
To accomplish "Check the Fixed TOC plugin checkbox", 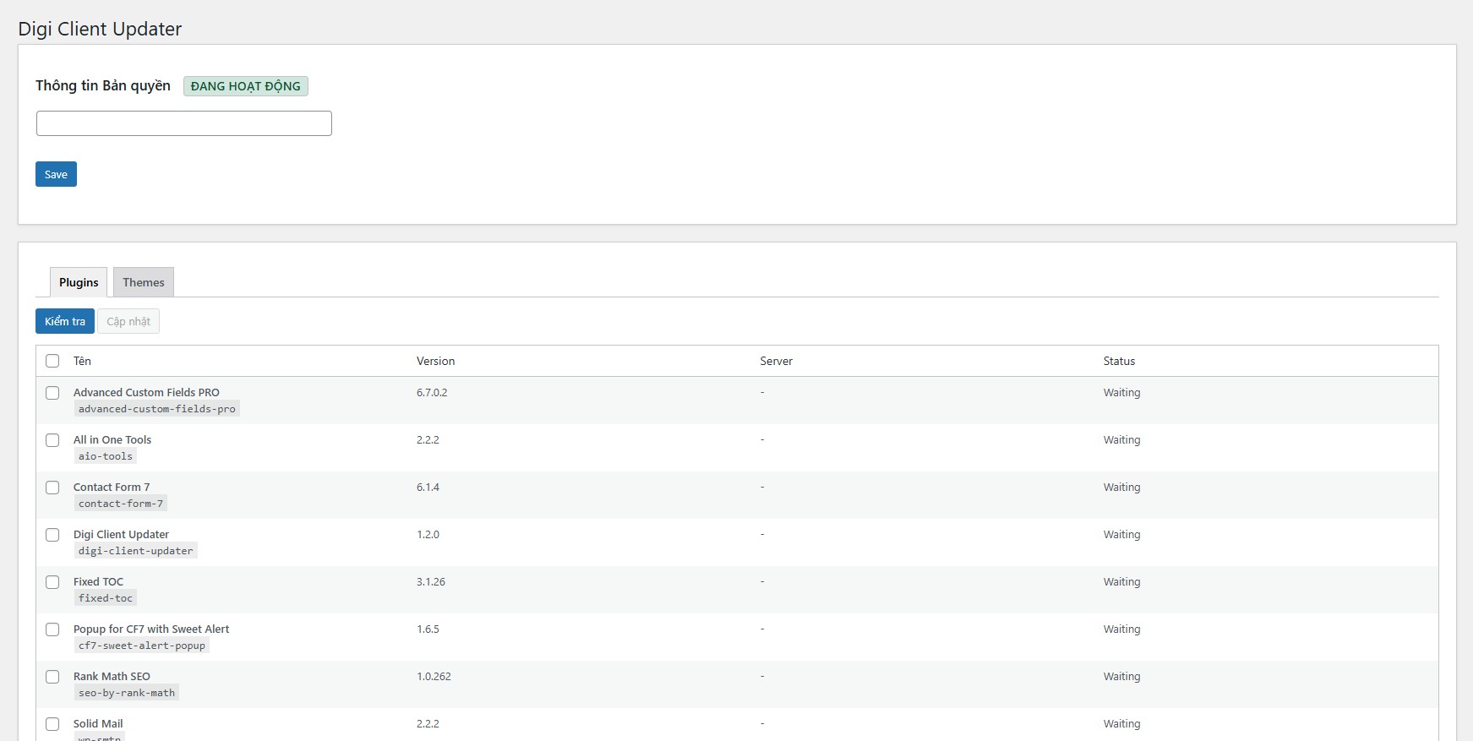I will pyautogui.click(x=52, y=582).
